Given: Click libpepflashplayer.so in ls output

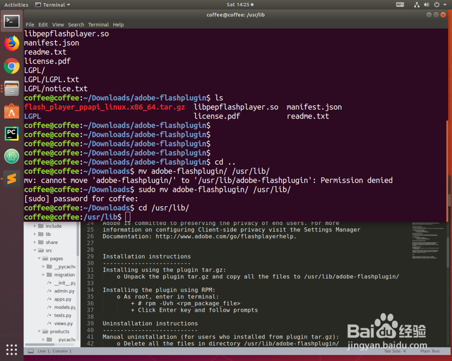Looking at the screenshot, I should pyautogui.click(x=236, y=107).
